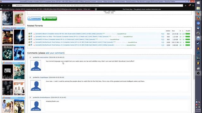Open the Hawaii Five-0 poster thumbnail
Image resolution: width=202 pixels, height=113 pixels.
coord(19,72)
